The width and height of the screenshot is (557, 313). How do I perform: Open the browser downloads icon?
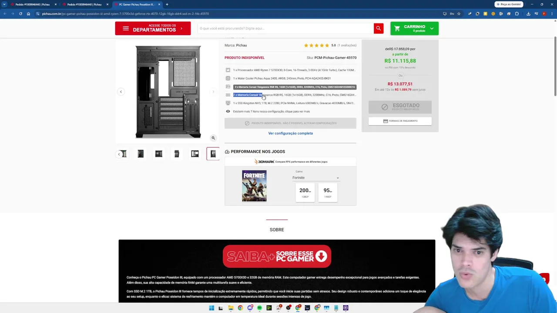pyautogui.click(x=528, y=13)
